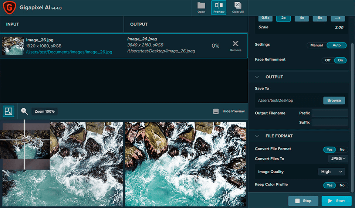
Task: Click the Stop button
Action: (x=303, y=201)
